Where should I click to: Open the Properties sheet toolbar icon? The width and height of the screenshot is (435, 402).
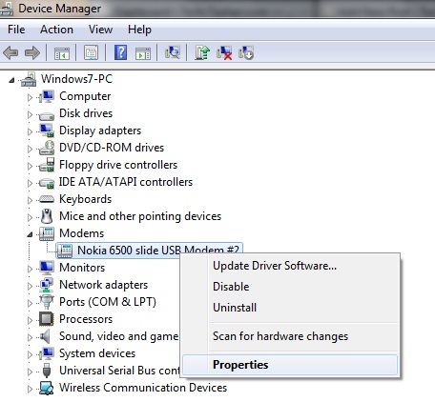click(x=91, y=52)
